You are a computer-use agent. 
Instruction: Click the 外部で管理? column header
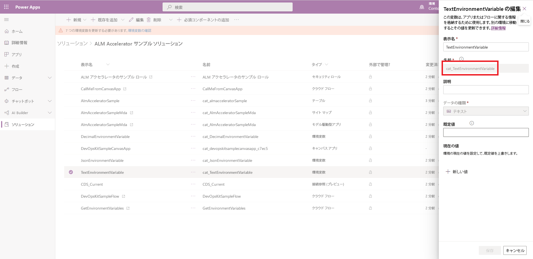[379, 65]
